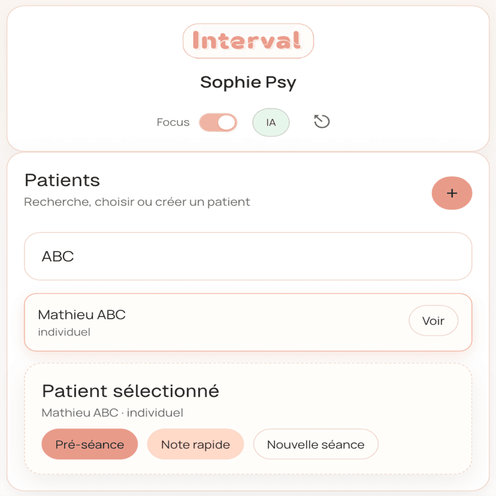Viewport: 496px width, 496px height.
Task: Click the Patients heading
Action: 62,180
